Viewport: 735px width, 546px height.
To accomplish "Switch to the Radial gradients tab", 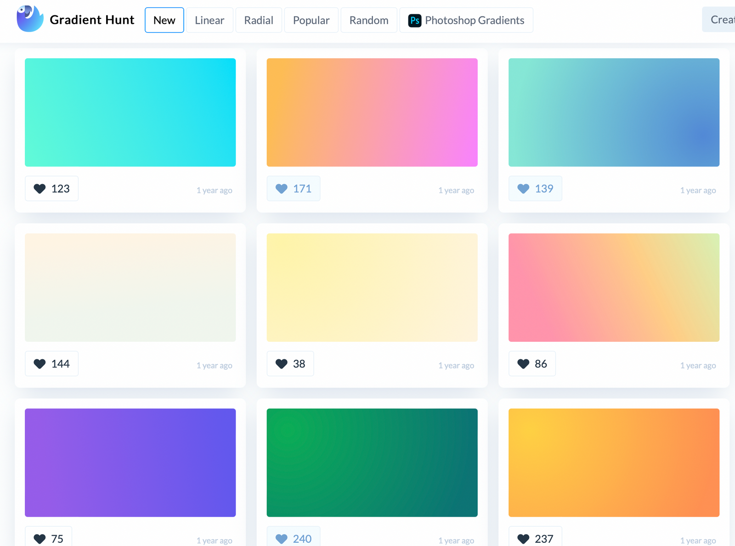I will (x=259, y=20).
